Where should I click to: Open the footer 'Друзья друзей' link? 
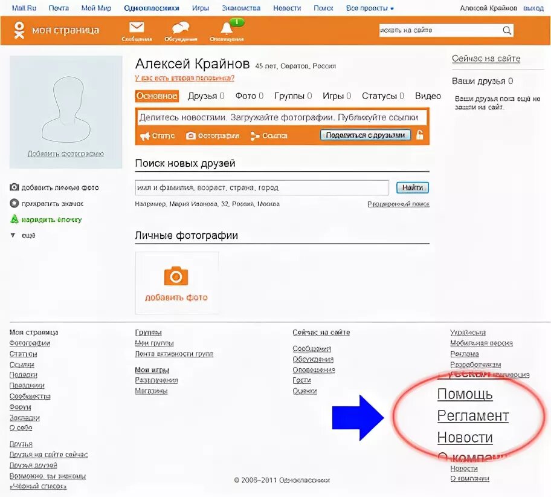(x=33, y=465)
